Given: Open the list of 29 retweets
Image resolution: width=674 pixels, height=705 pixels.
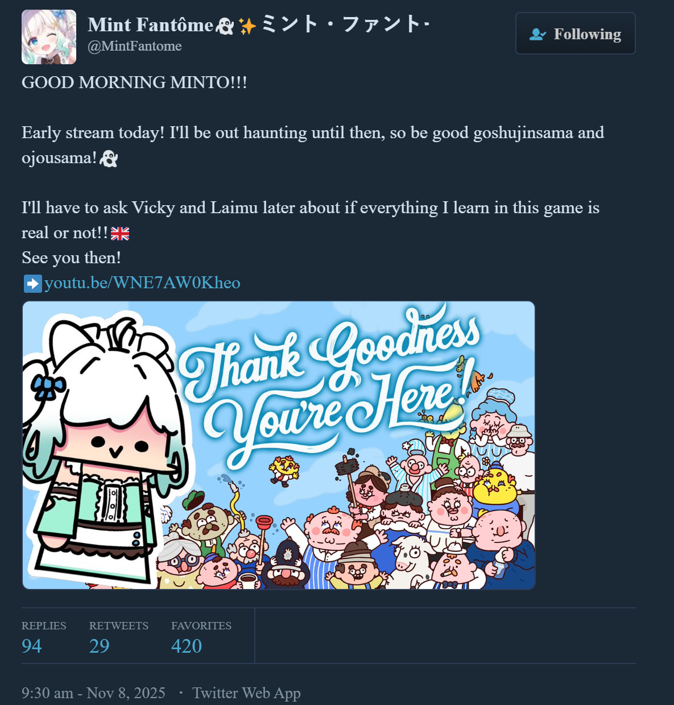Looking at the screenshot, I should tap(100, 646).
